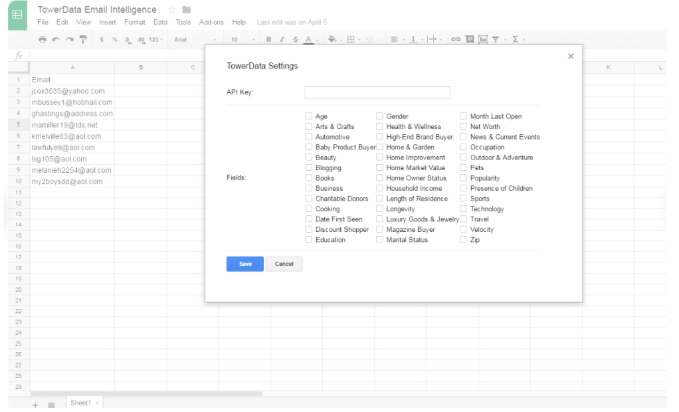Viewport: 679px width, 412px height.
Task: Insert a chart from the toolbar
Action: 482,39
